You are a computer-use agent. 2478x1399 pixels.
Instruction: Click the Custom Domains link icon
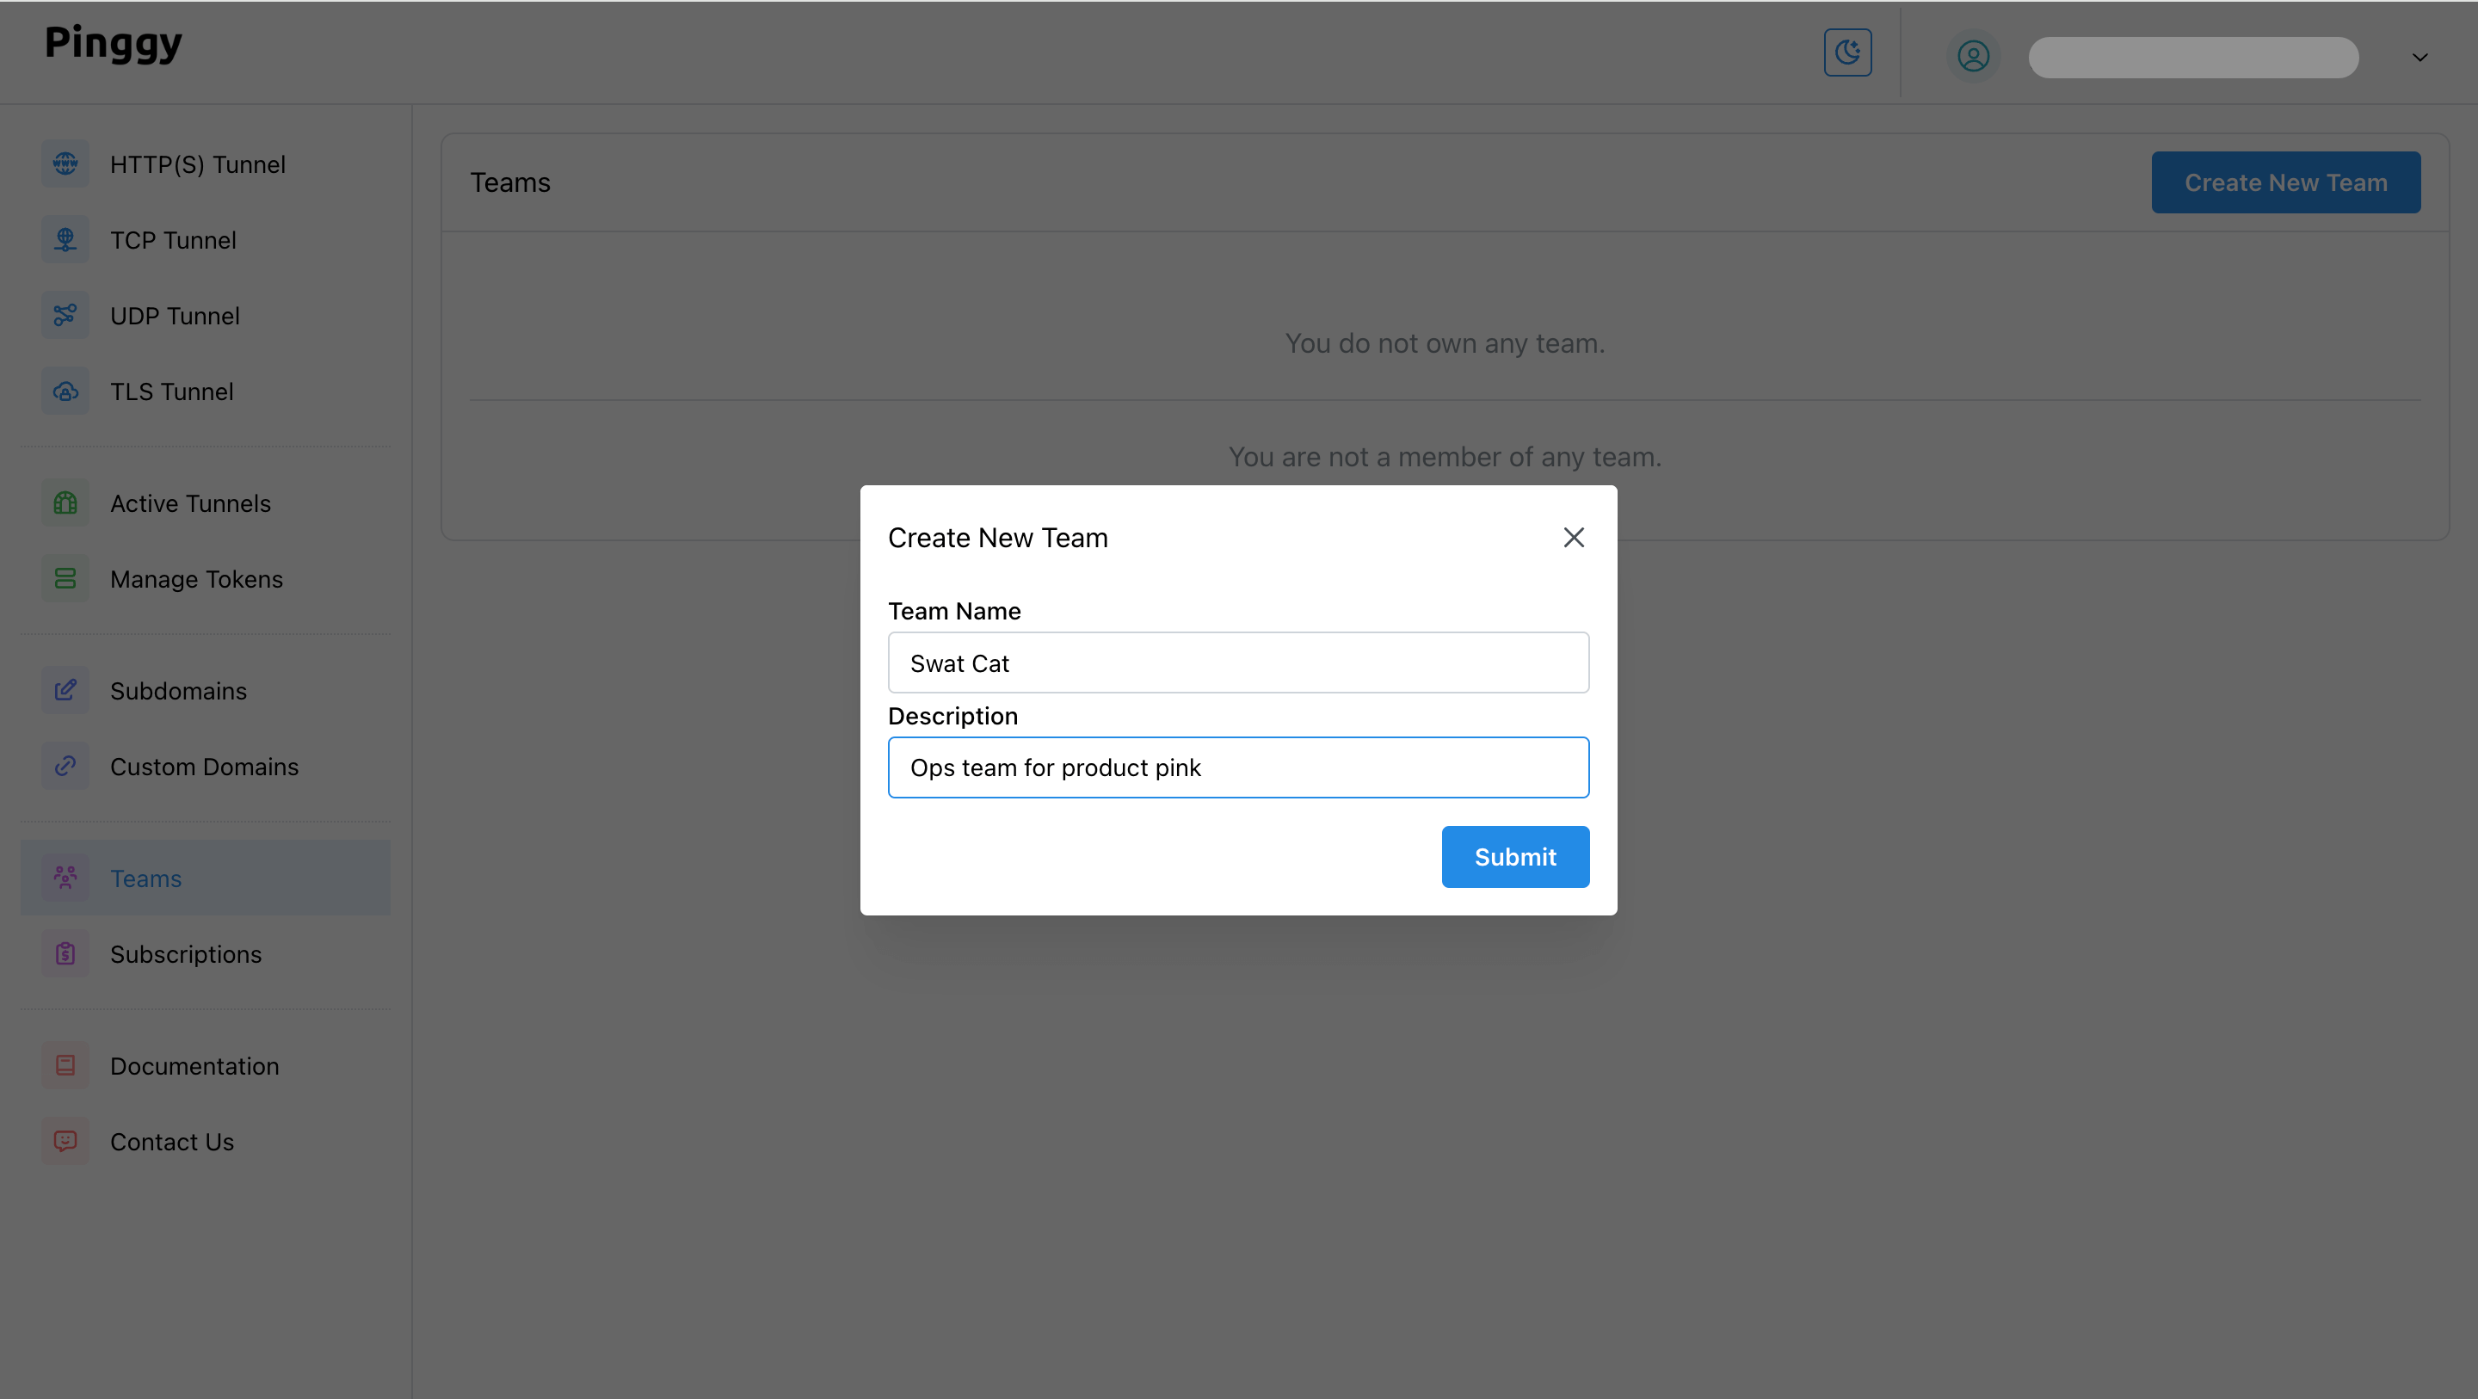pos(65,767)
